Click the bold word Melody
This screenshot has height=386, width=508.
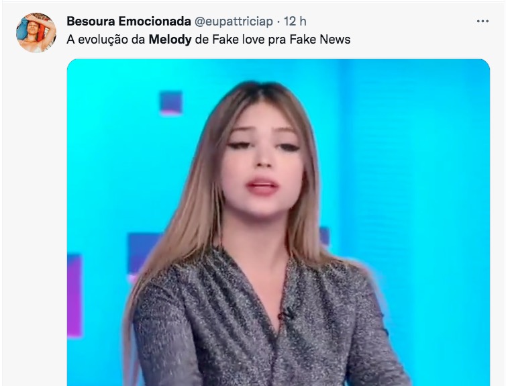[x=170, y=40]
